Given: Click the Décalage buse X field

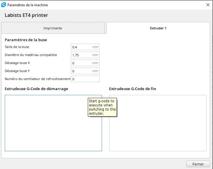Looking at the screenshot, I should click(x=85, y=63).
